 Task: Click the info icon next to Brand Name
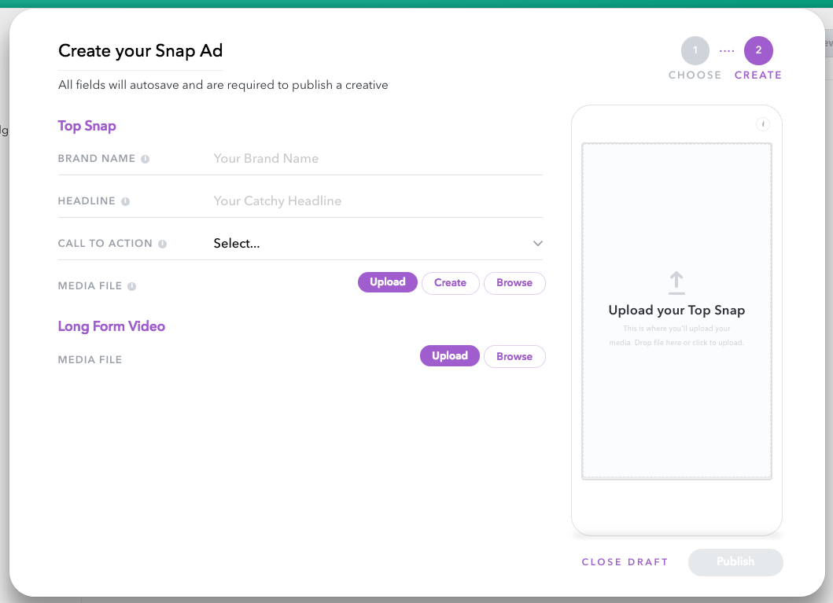tap(147, 157)
